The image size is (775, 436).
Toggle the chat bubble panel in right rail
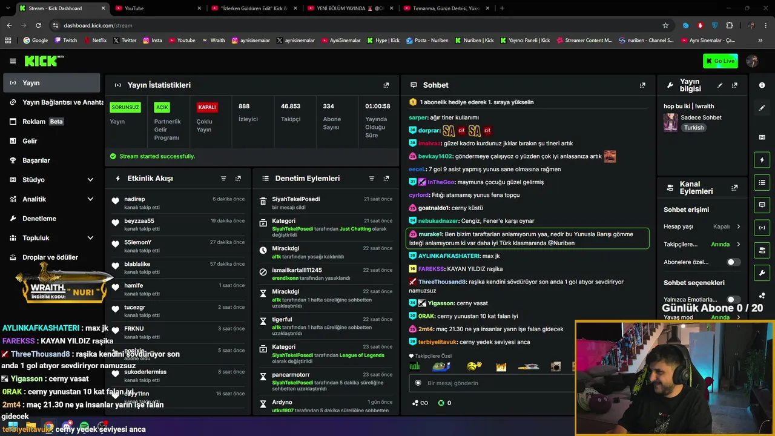click(x=762, y=205)
